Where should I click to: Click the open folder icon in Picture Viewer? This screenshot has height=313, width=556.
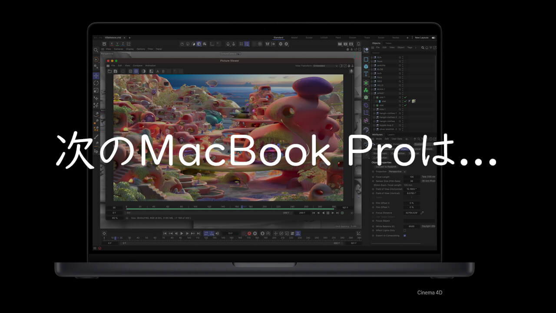pos(110,71)
